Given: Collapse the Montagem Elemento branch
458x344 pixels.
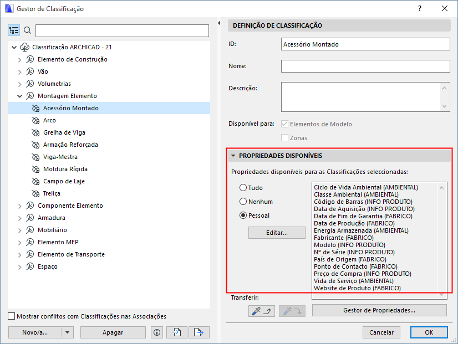Looking at the screenshot, I should [x=19, y=96].
